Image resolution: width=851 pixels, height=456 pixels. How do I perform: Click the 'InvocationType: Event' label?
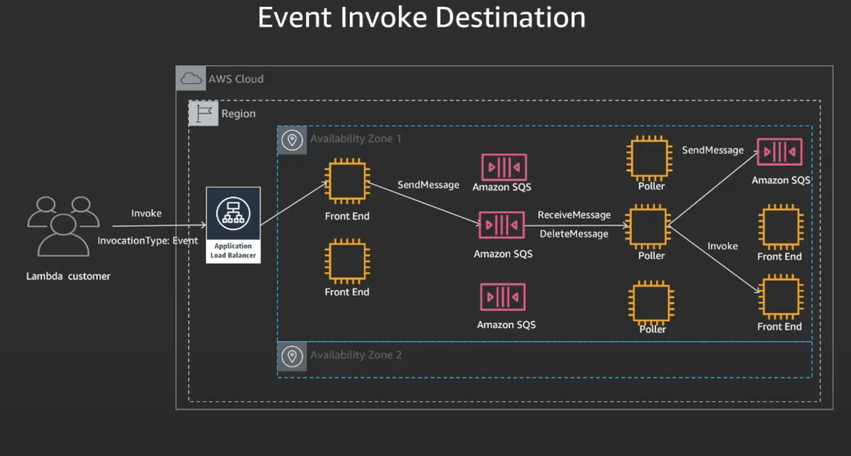(x=147, y=241)
